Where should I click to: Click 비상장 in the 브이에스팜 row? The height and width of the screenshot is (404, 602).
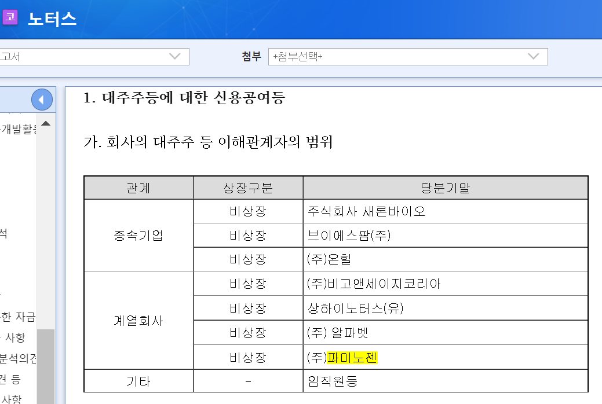(248, 235)
